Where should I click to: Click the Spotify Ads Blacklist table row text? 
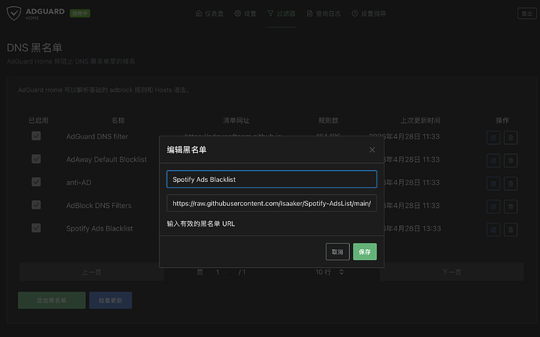click(x=99, y=228)
